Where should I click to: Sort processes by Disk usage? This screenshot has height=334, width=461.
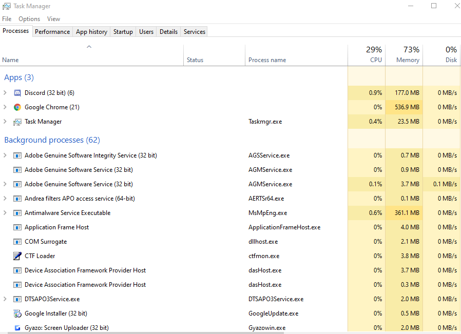[442, 55]
